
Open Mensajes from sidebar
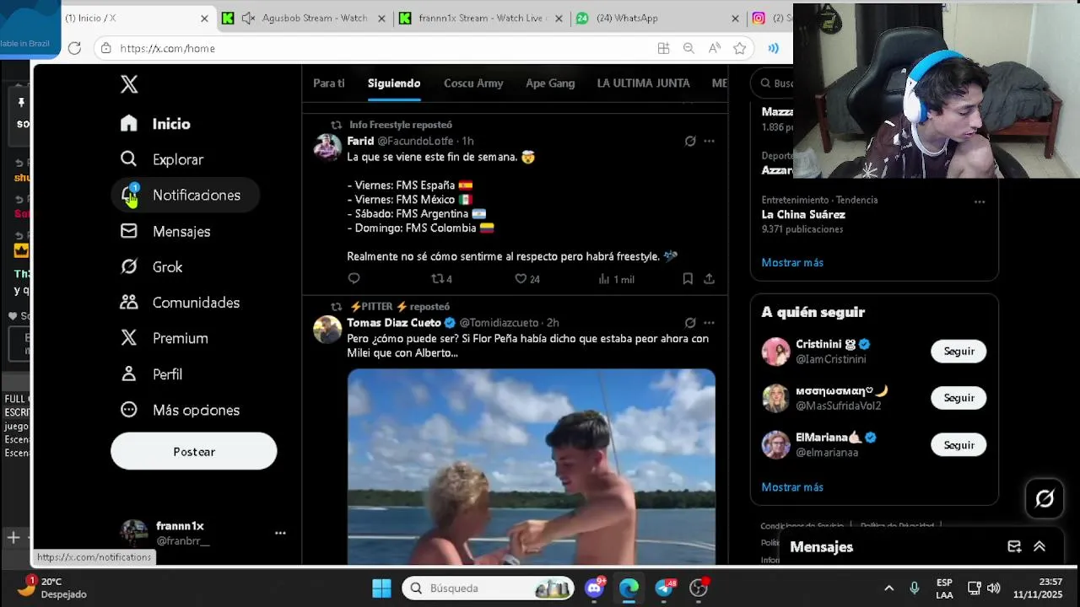tap(165, 231)
